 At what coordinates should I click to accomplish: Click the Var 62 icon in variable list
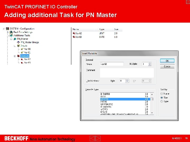pyautogui.click(x=74, y=33)
